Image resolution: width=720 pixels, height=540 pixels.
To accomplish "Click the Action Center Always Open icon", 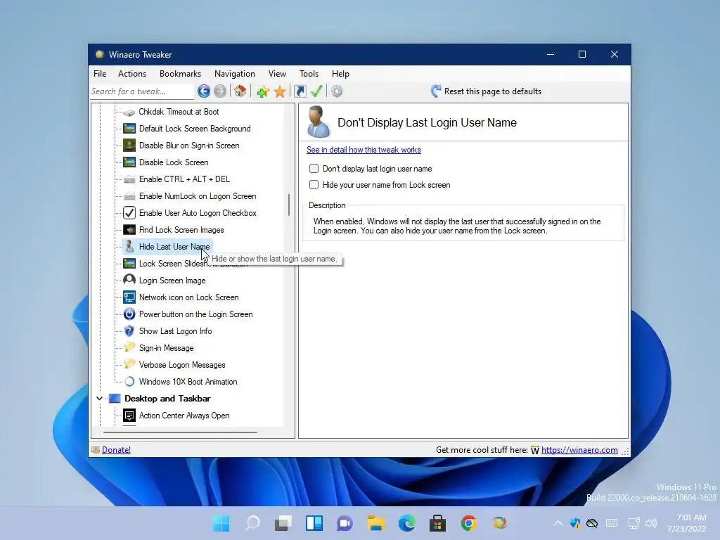I will point(129,416).
